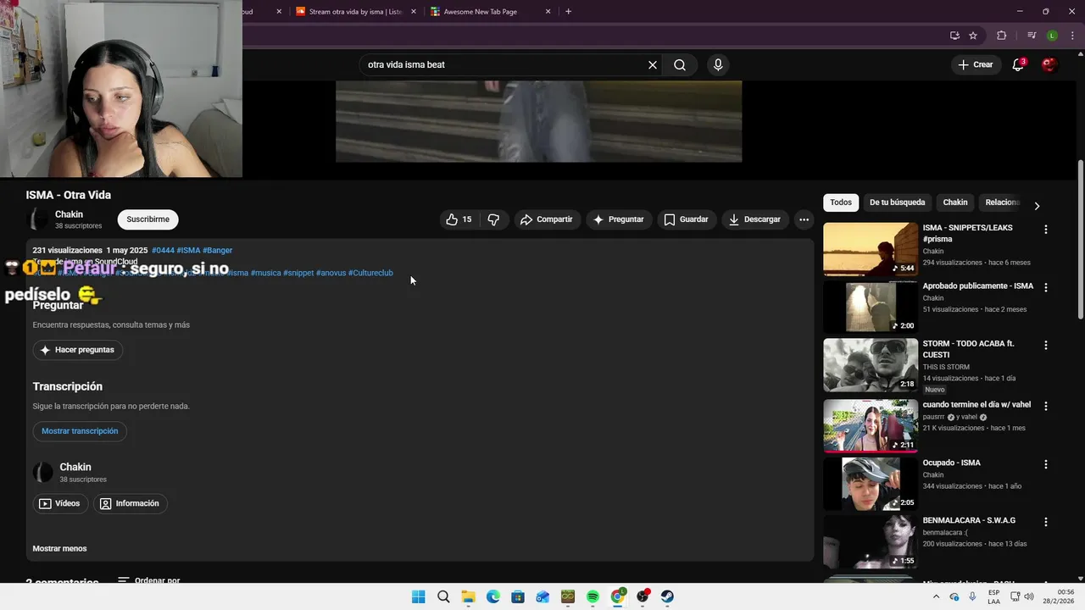Start voice search with microphone

pyautogui.click(x=718, y=64)
